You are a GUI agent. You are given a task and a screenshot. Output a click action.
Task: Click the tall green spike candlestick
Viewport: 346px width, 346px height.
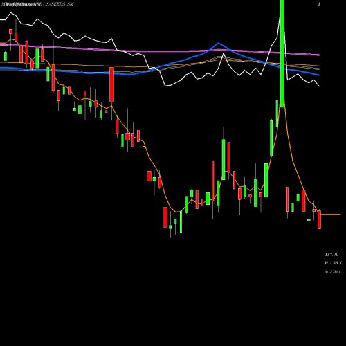tap(282, 53)
